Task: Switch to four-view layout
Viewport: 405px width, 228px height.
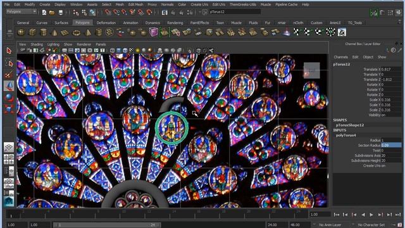Action: pyautogui.click(x=9, y=159)
